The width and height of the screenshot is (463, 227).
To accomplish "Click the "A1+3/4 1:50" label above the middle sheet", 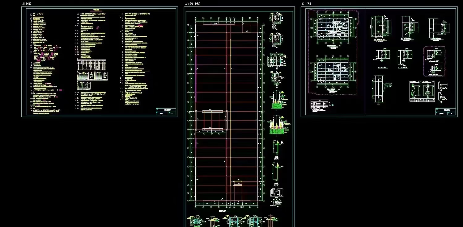I will click(193, 4).
